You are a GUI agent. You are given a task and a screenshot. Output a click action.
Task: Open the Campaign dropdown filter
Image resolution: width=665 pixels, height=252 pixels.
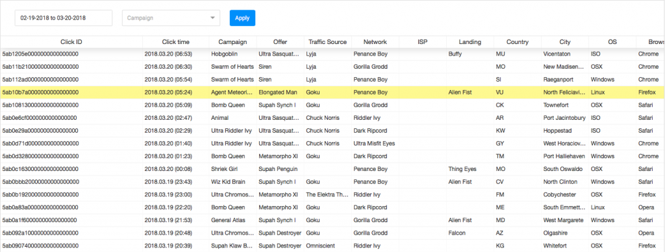pyautogui.click(x=171, y=18)
